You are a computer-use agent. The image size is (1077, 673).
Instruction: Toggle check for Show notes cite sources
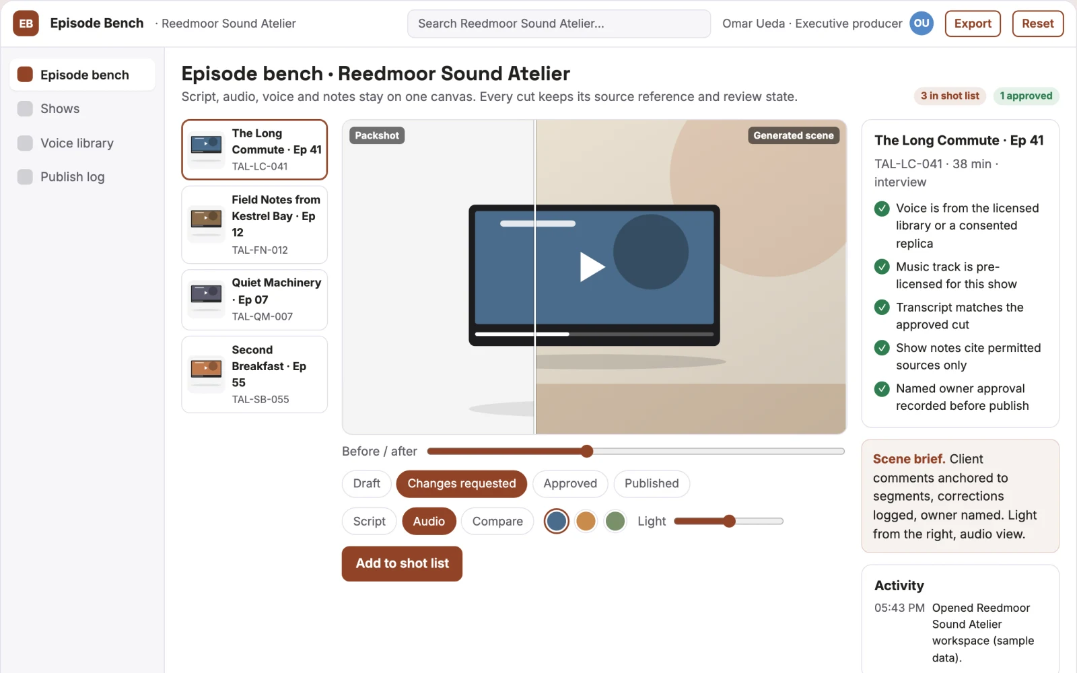[x=882, y=348]
